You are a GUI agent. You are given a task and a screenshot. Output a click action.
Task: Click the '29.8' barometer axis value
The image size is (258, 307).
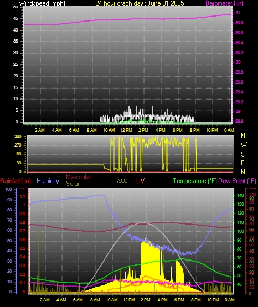coord(239,72)
